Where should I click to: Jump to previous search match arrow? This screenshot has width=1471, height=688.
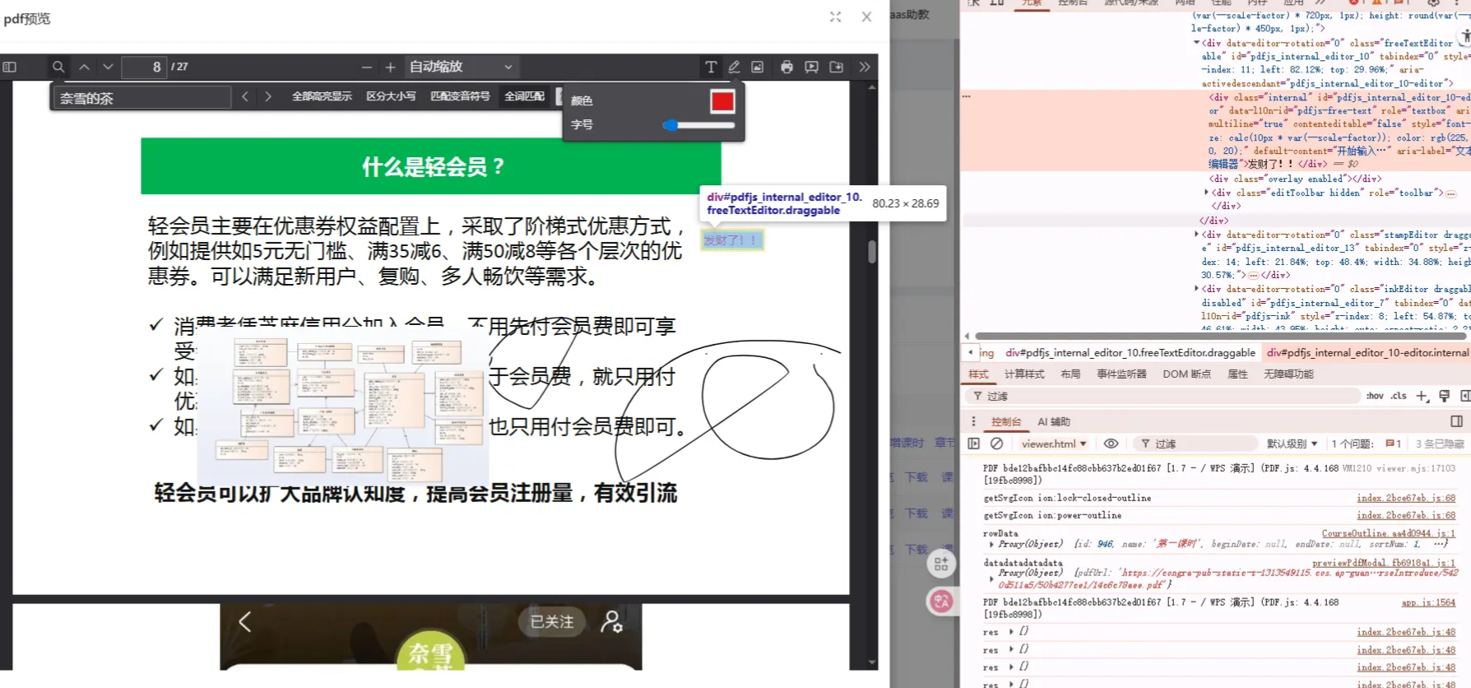[x=245, y=96]
